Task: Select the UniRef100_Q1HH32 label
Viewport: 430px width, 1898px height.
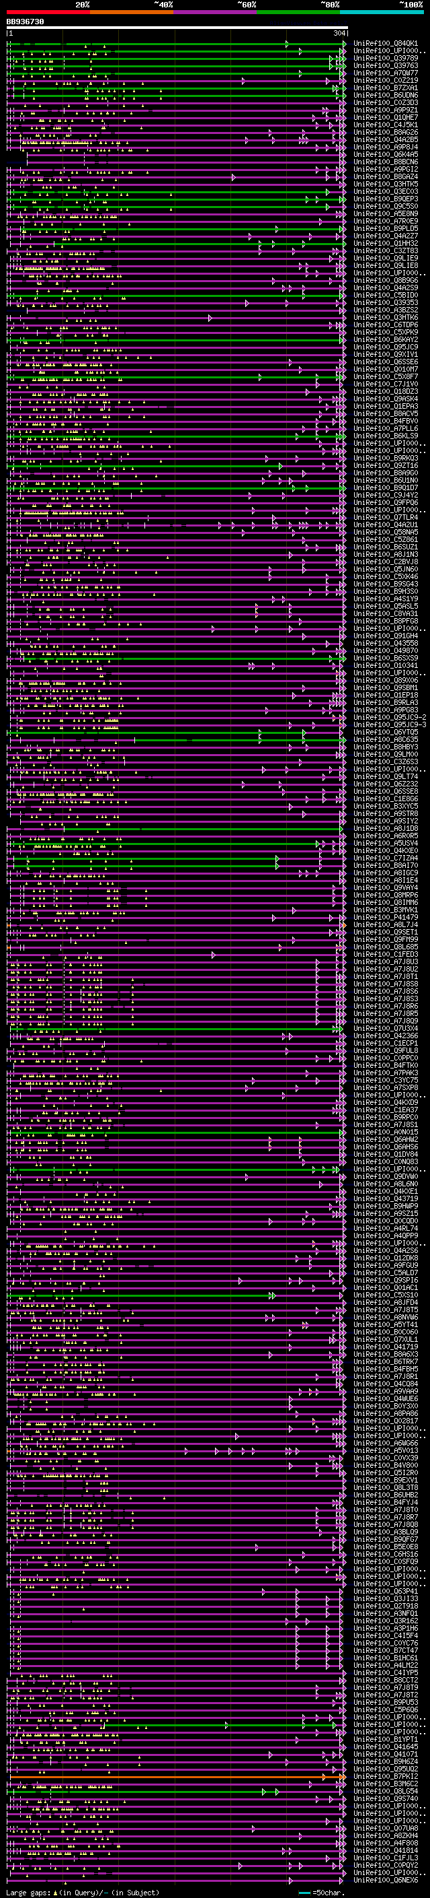Action: point(386,243)
